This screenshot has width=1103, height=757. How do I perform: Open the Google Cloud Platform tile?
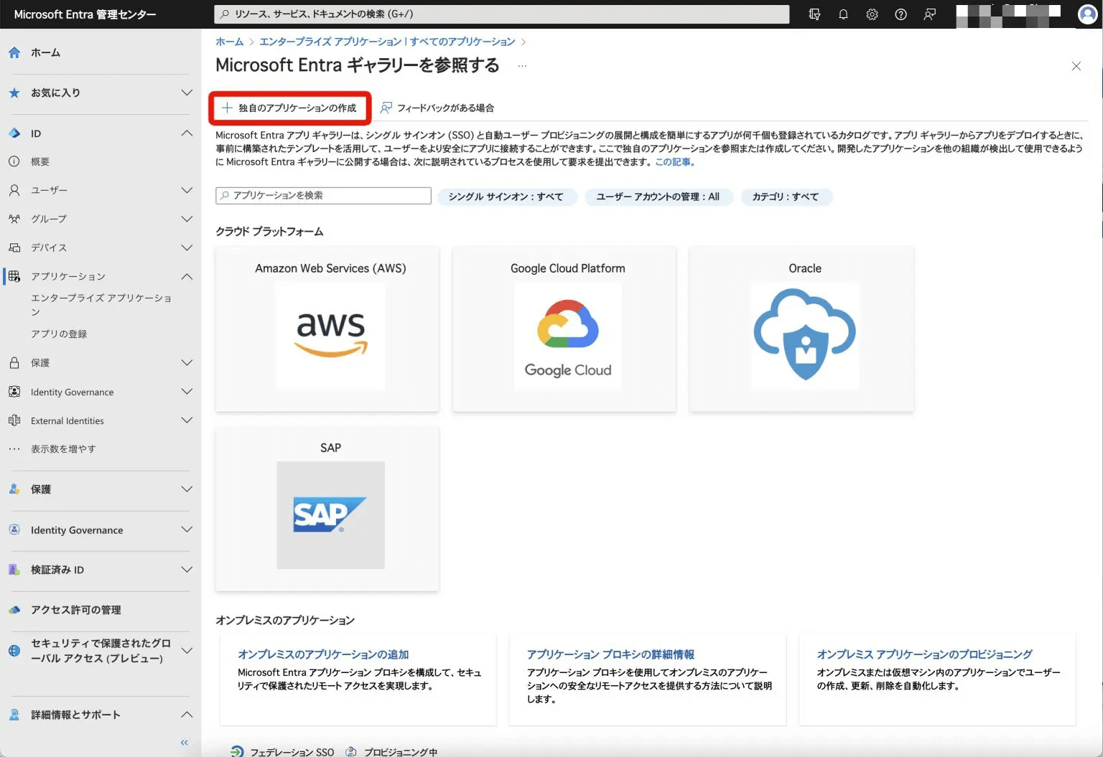pyautogui.click(x=564, y=329)
